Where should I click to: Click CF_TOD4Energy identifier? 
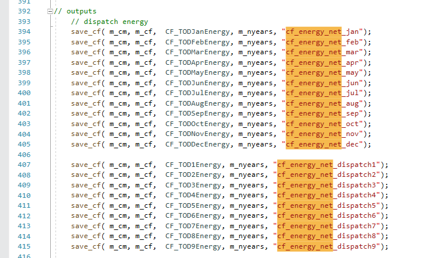193,195
